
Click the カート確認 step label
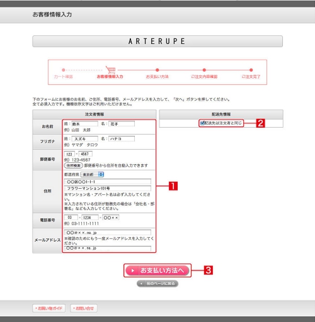[63, 77]
